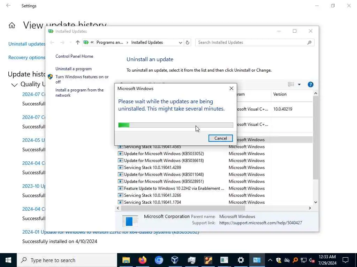Cancel the update uninstallation
Image resolution: width=357 pixels, height=267 pixels.
(x=220, y=138)
